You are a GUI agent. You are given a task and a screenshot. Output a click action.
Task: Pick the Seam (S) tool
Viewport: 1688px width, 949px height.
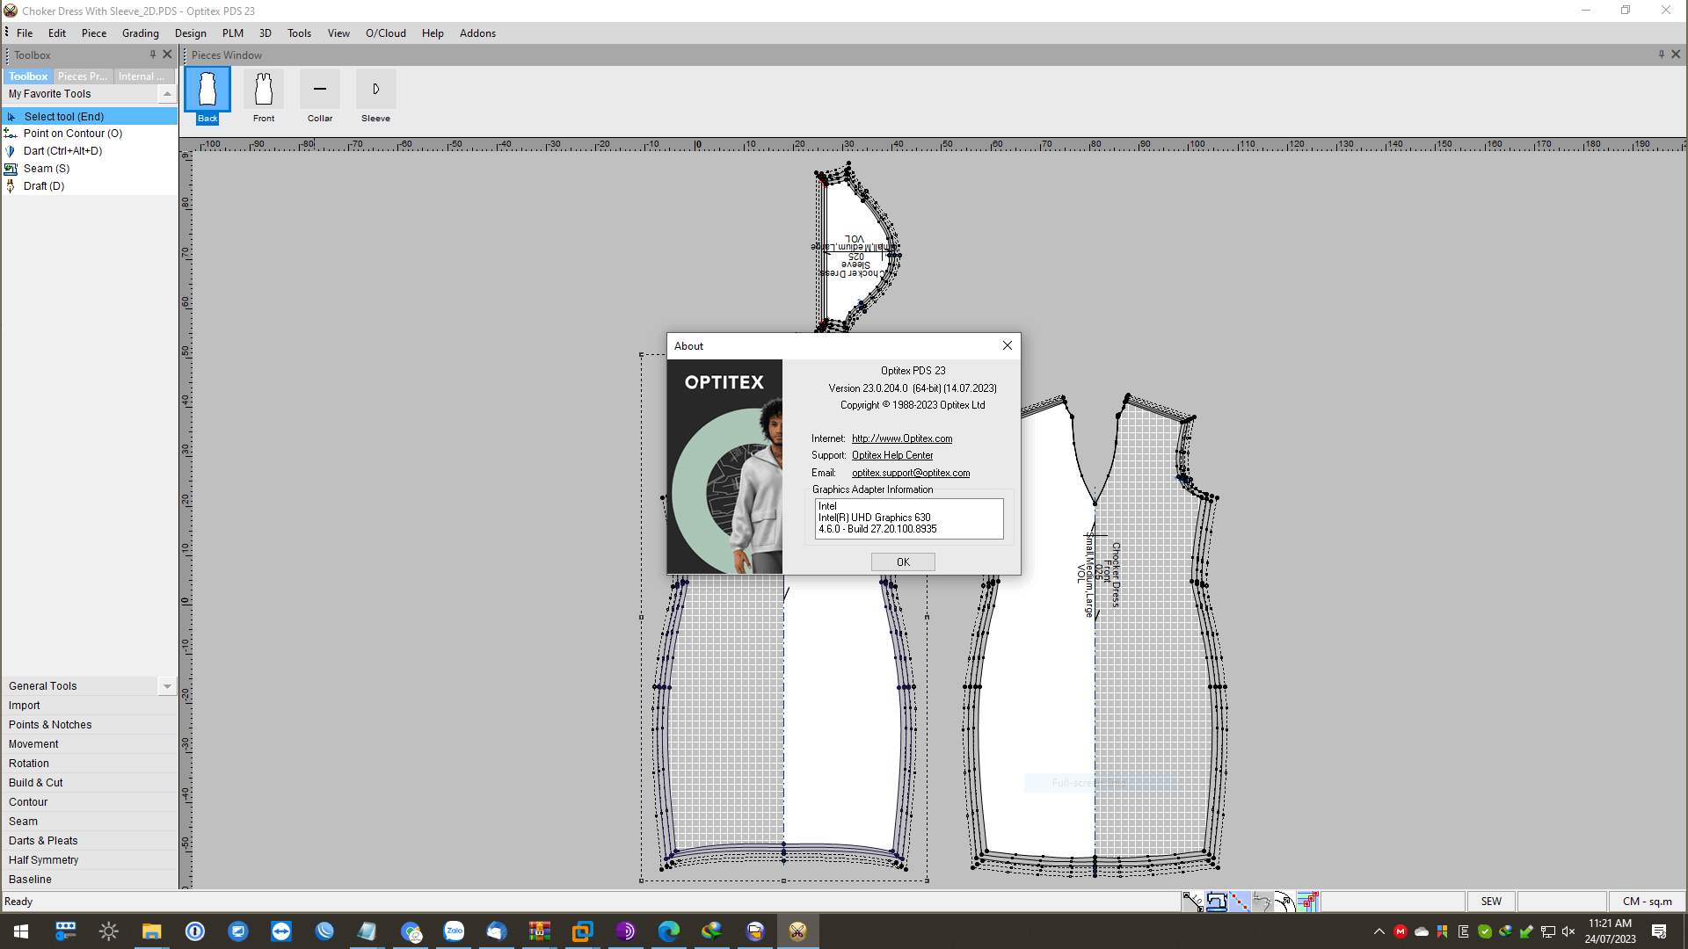click(x=47, y=169)
